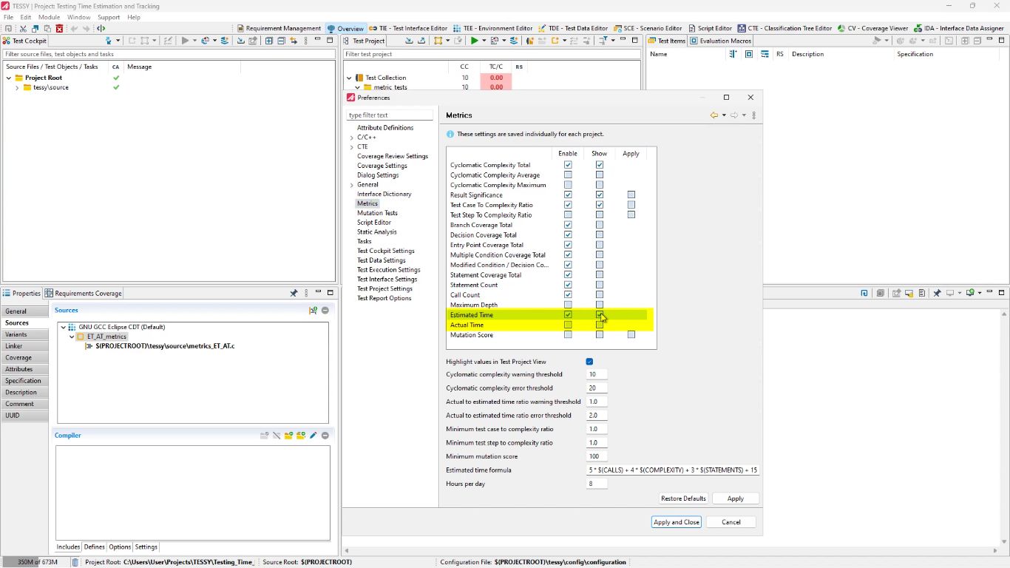
Task: Expand the C/C++ preferences category
Action: (x=352, y=138)
